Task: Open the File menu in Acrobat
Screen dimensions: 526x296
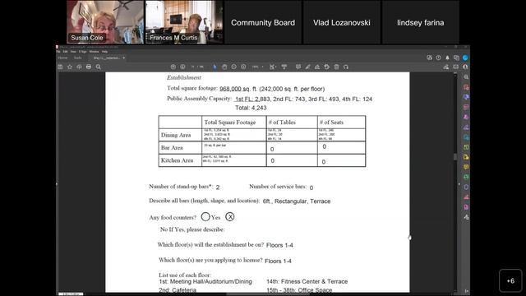Action: [x=58, y=52]
